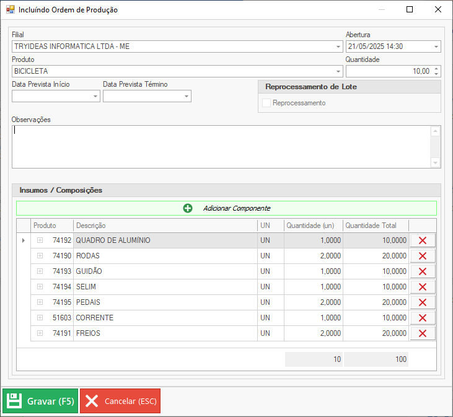Expand the 74193 GUIDÃO row details

[40, 271]
